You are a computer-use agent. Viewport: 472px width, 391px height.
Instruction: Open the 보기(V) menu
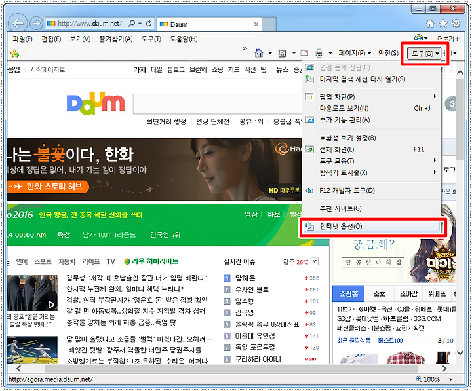80,39
